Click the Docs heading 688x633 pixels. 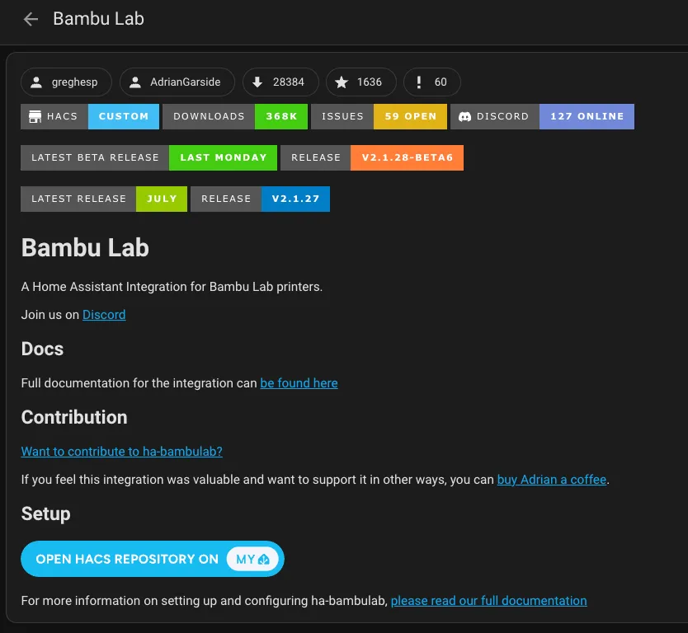[x=43, y=349]
